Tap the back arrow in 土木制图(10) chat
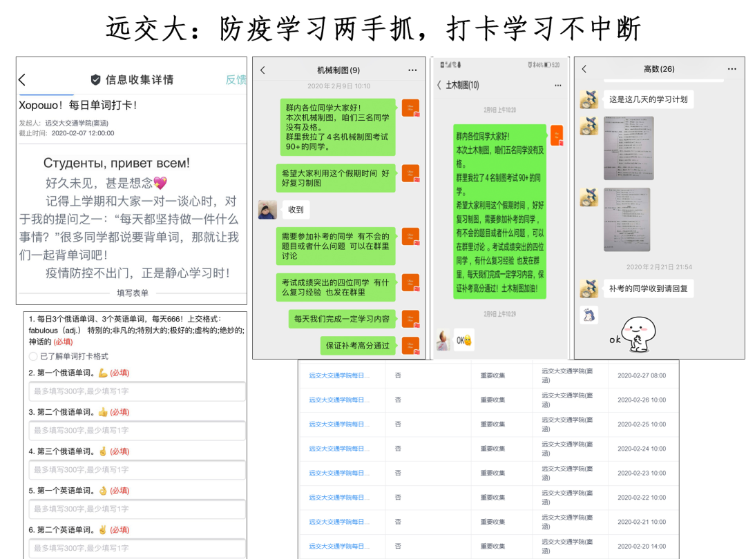746x559 pixels. tap(439, 85)
